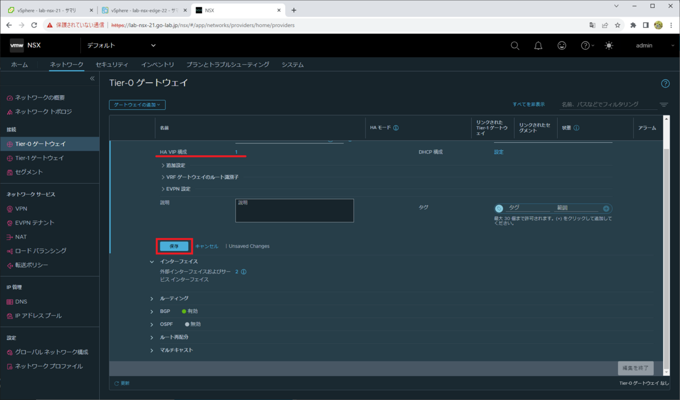Collapse the インターフェイス section
680x400 pixels.
tap(152, 262)
